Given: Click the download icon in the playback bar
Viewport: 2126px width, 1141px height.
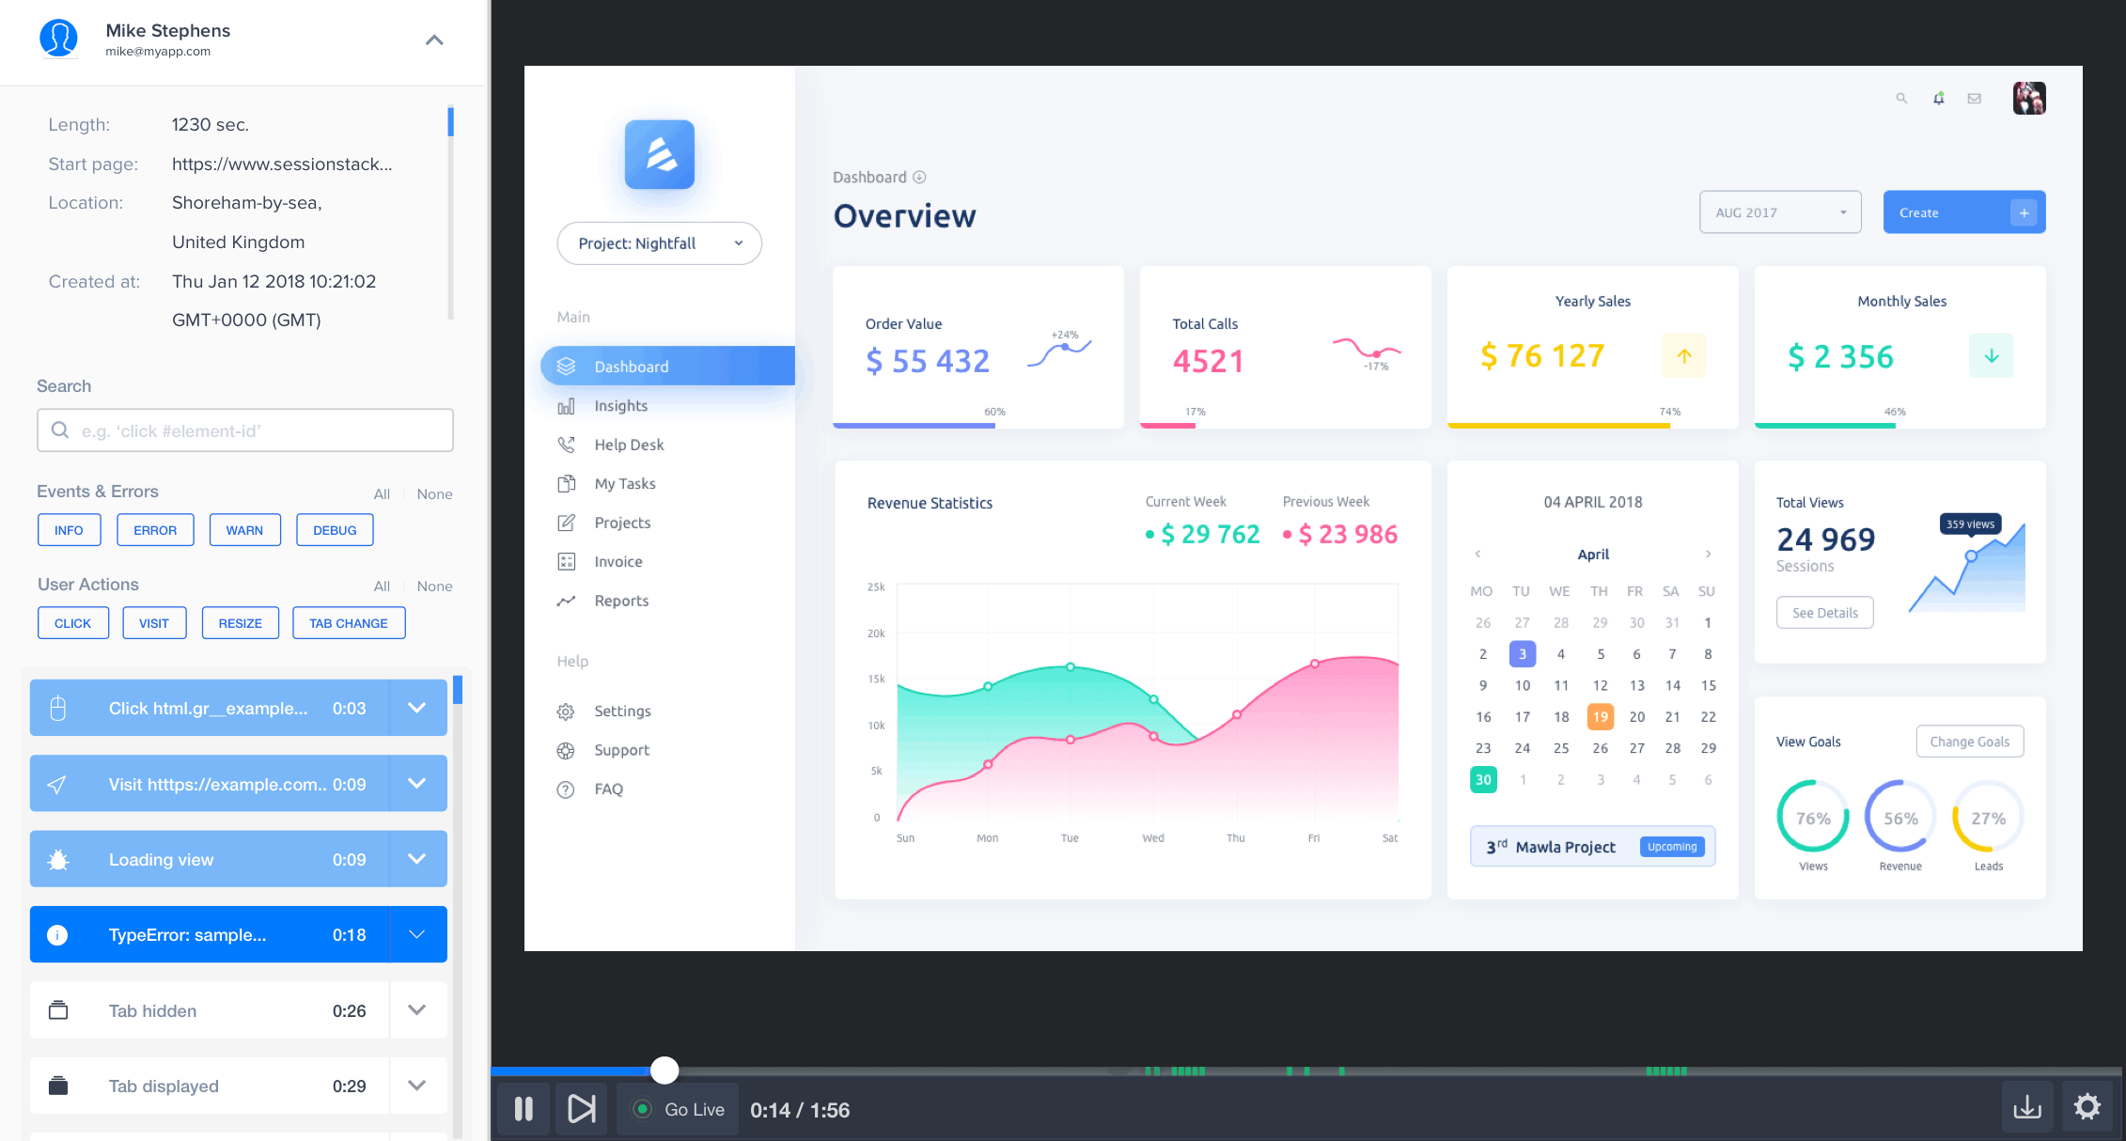Looking at the screenshot, I should coord(2027,1107).
